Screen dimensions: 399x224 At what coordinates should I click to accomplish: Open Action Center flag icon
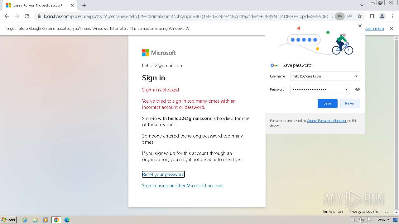click(x=369, y=220)
